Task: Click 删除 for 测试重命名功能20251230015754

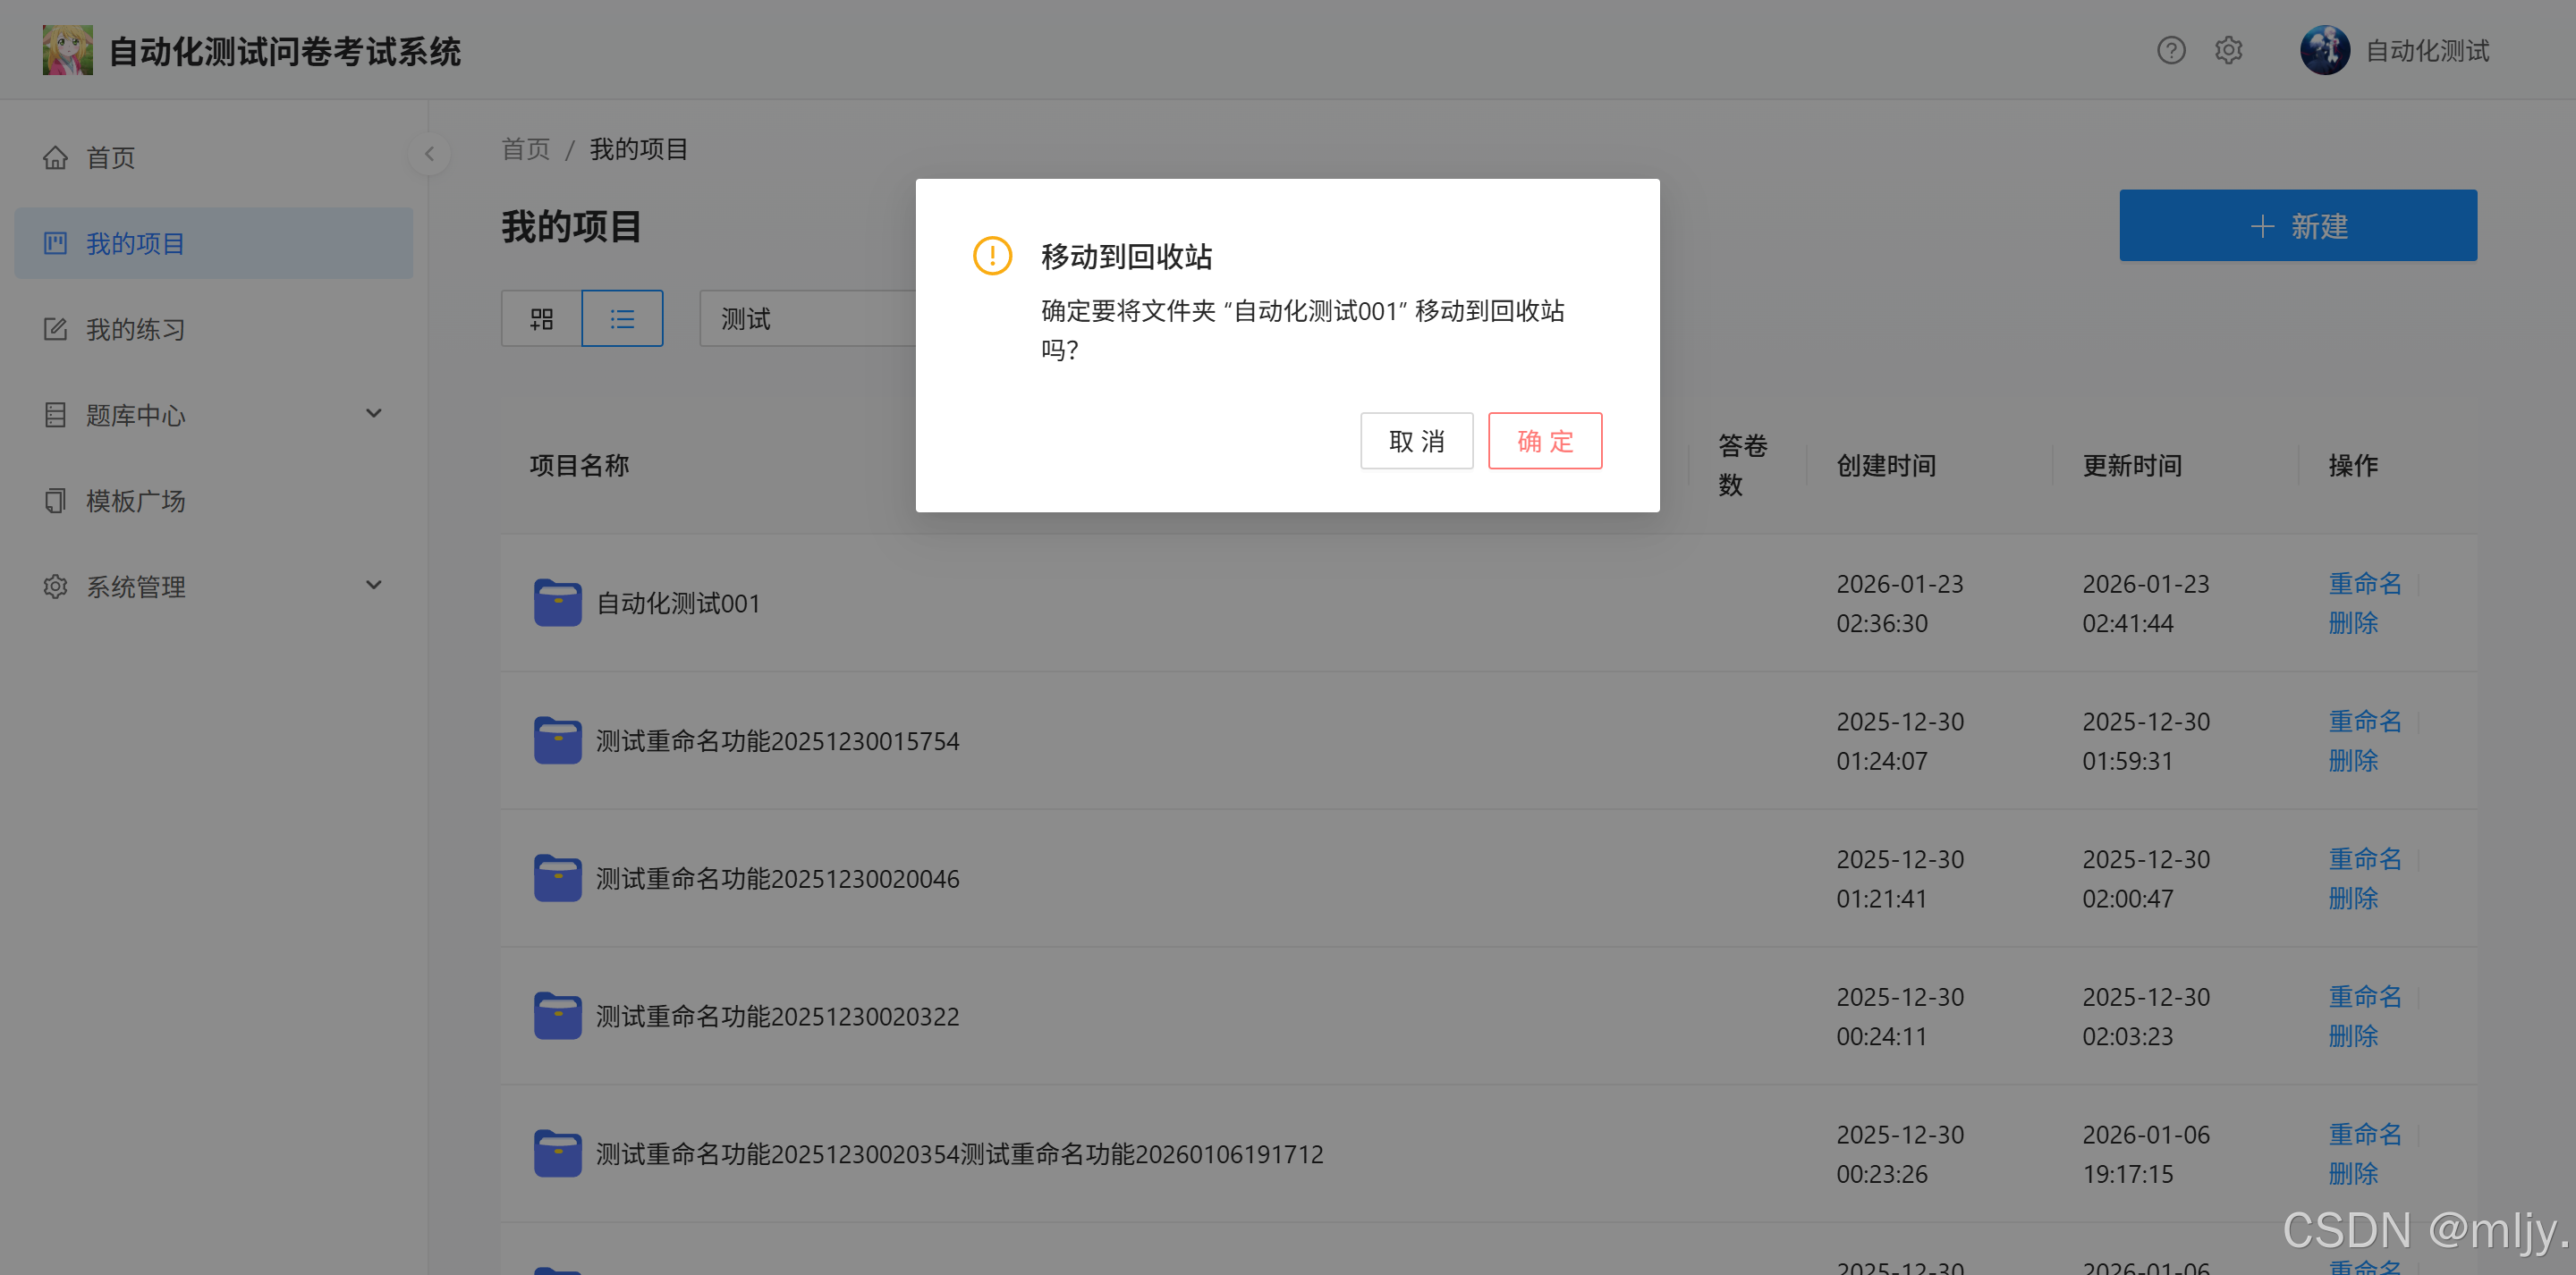Action: [2352, 761]
